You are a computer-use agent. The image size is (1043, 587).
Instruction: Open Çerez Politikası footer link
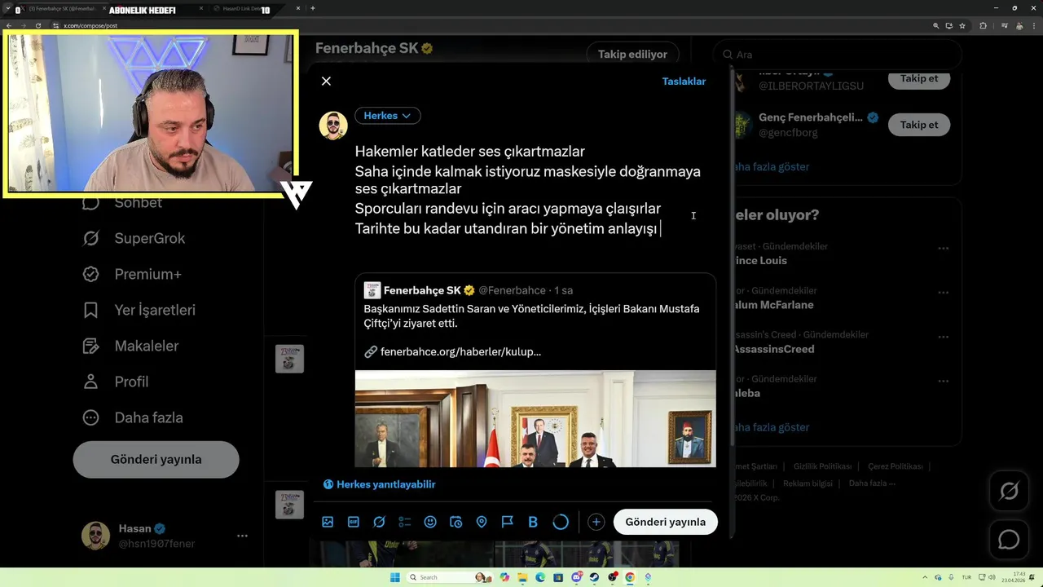tap(895, 466)
